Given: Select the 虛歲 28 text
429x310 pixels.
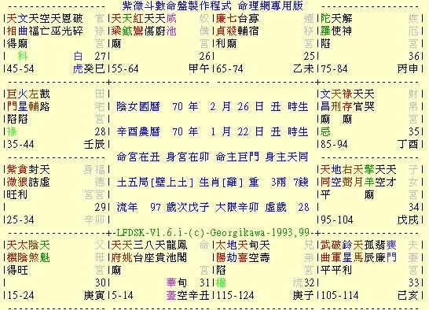Looking at the screenshot, I should point(287,207).
